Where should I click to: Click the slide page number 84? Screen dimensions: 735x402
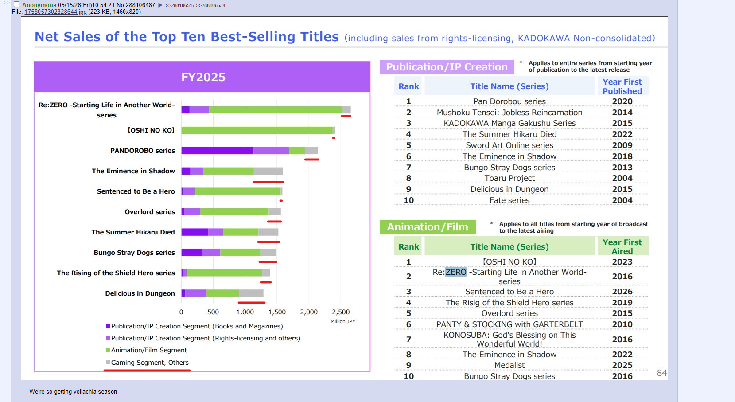pyautogui.click(x=661, y=373)
